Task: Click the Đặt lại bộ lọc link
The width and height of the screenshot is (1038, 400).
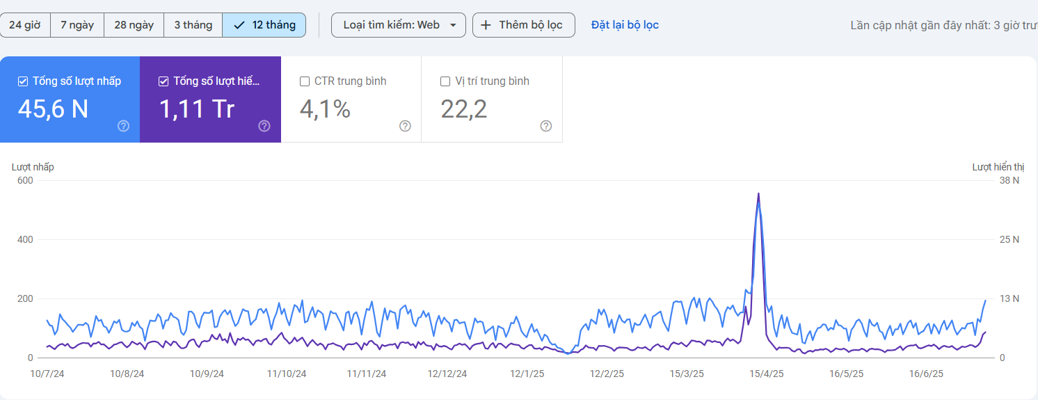Action: 625,25
